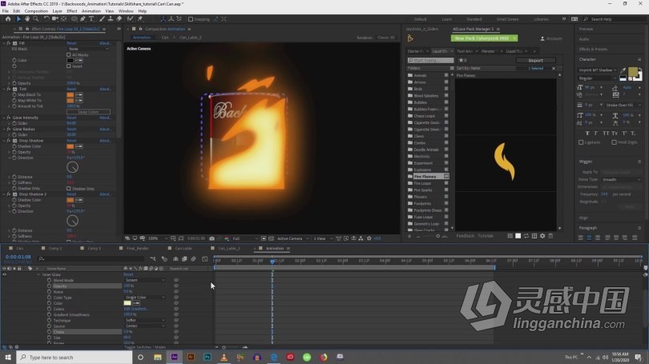Viewport: 649px width, 364px height.
Task: Take a snapshot with the camera icon
Action: pos(212,238)
